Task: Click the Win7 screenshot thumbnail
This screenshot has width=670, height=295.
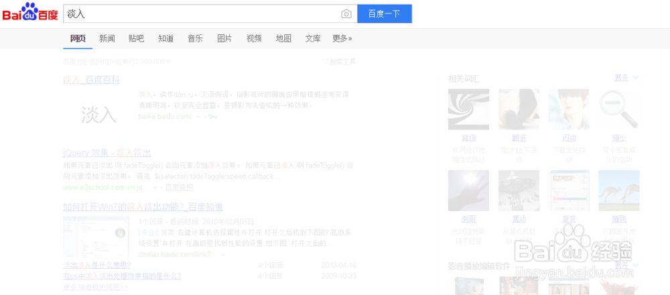Action: point(96,237)
